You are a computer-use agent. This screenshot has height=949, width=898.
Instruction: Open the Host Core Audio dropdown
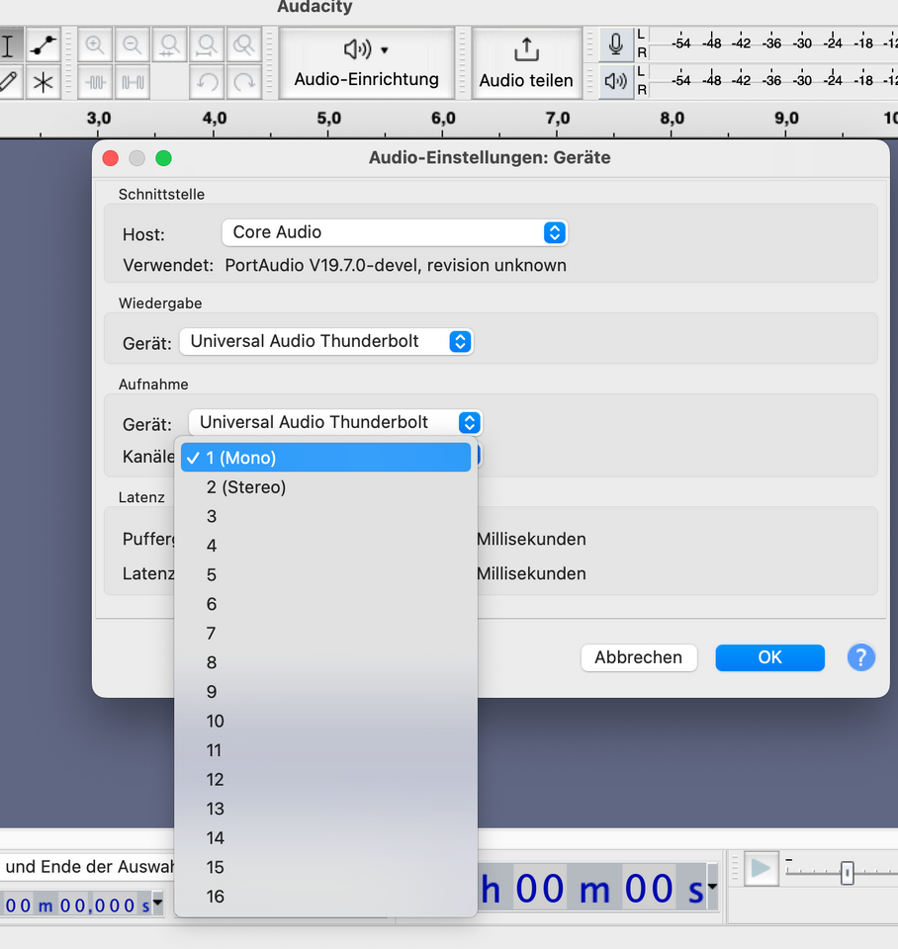pyautogui.click(x=395, y=232)
